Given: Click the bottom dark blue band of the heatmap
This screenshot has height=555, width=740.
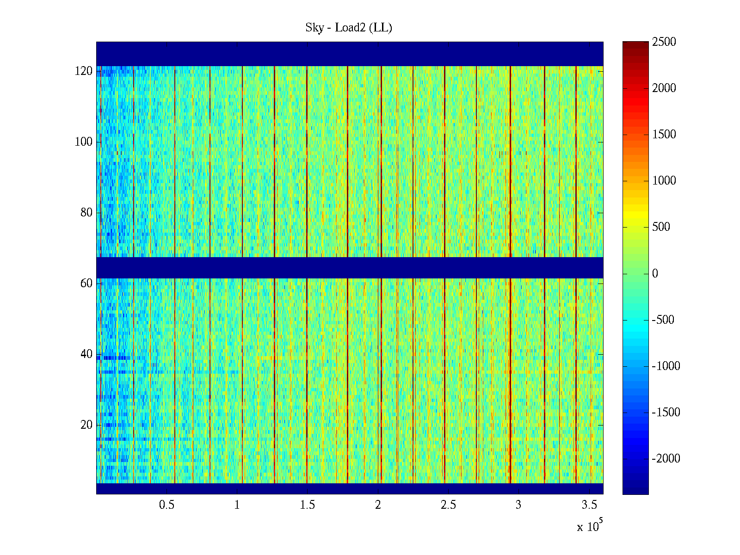Looking at the screenshot, I should [350, 488].
